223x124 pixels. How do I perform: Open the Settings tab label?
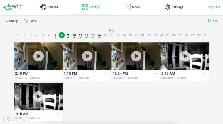[x=177, y=7]
